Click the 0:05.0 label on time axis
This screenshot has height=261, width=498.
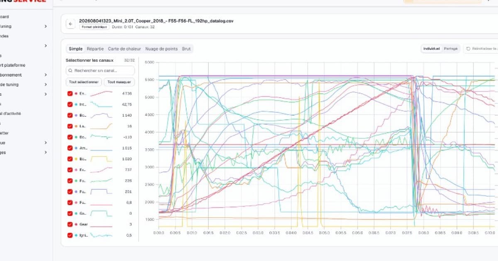[x=324, y=233]
